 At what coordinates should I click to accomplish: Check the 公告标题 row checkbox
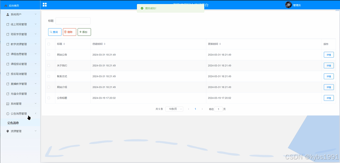pyautogui.click(x=49, y=98)
